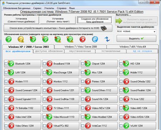Click the Sound Others 1112 status icon

click(x=88, y=90)
